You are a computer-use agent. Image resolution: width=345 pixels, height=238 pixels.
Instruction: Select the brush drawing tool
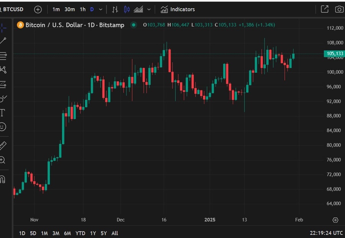pyautogui.click(x=3, y=99)
